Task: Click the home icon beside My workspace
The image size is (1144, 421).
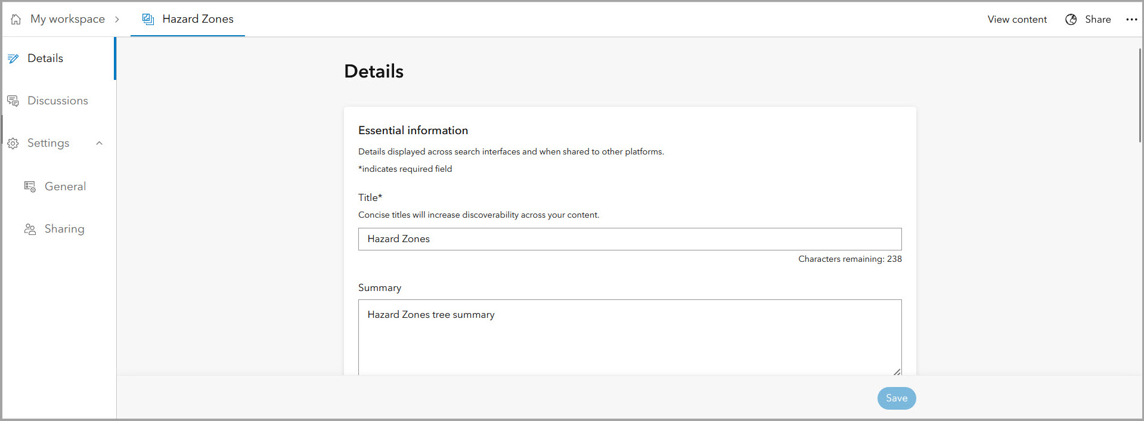Action: click(16, 19)
